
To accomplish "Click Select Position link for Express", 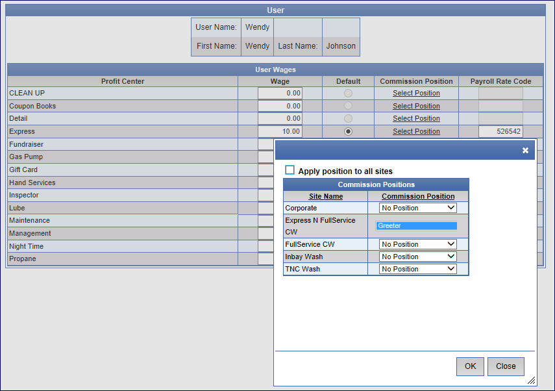I will 416,131.
